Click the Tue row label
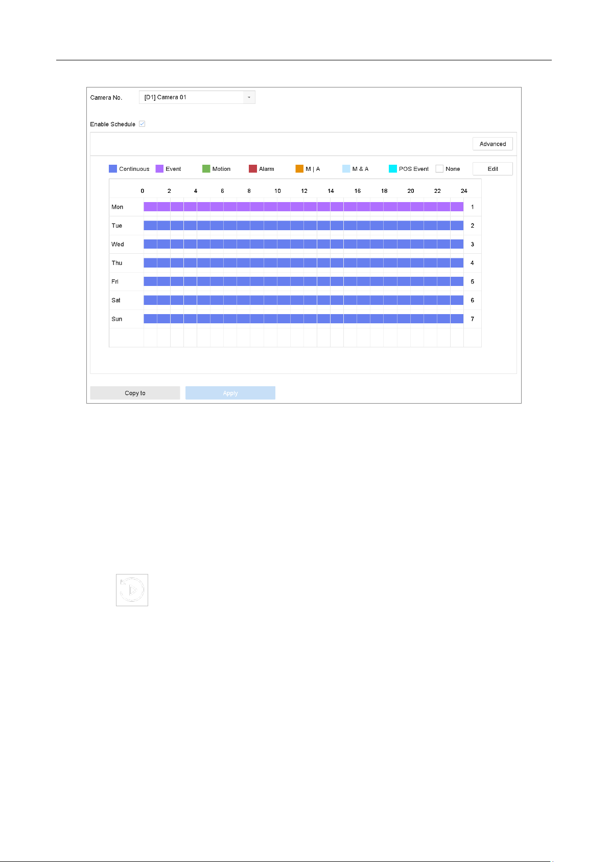 point(117,226)
